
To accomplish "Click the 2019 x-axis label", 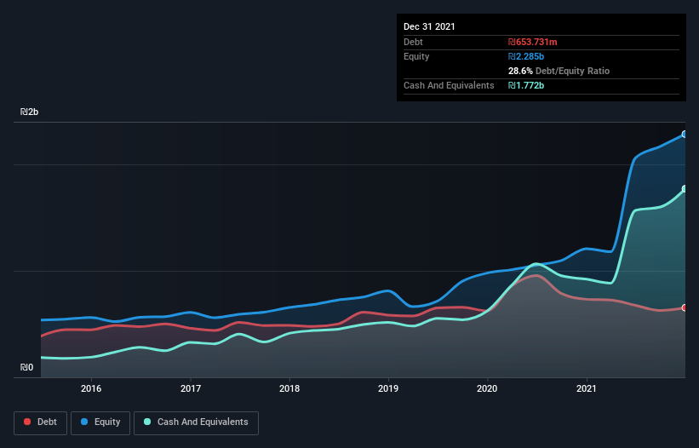I will [388, 388].
